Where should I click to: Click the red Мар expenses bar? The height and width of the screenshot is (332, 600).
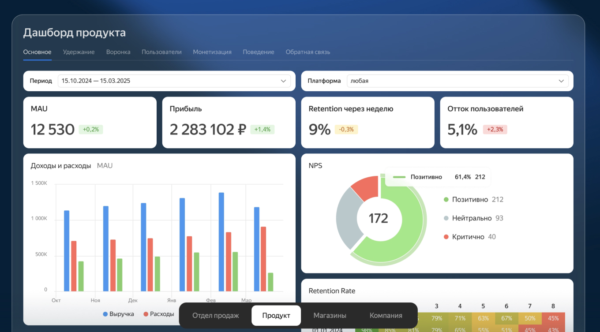point(263,259)
